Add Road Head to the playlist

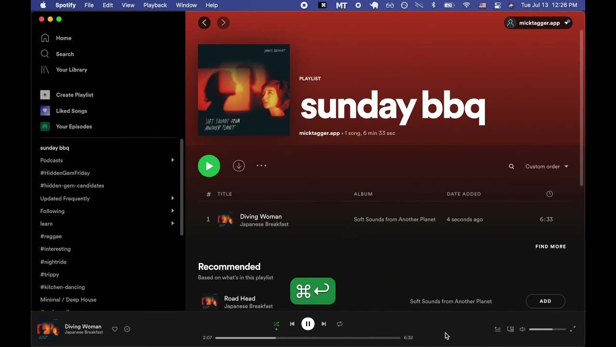(x=545, y=301)
